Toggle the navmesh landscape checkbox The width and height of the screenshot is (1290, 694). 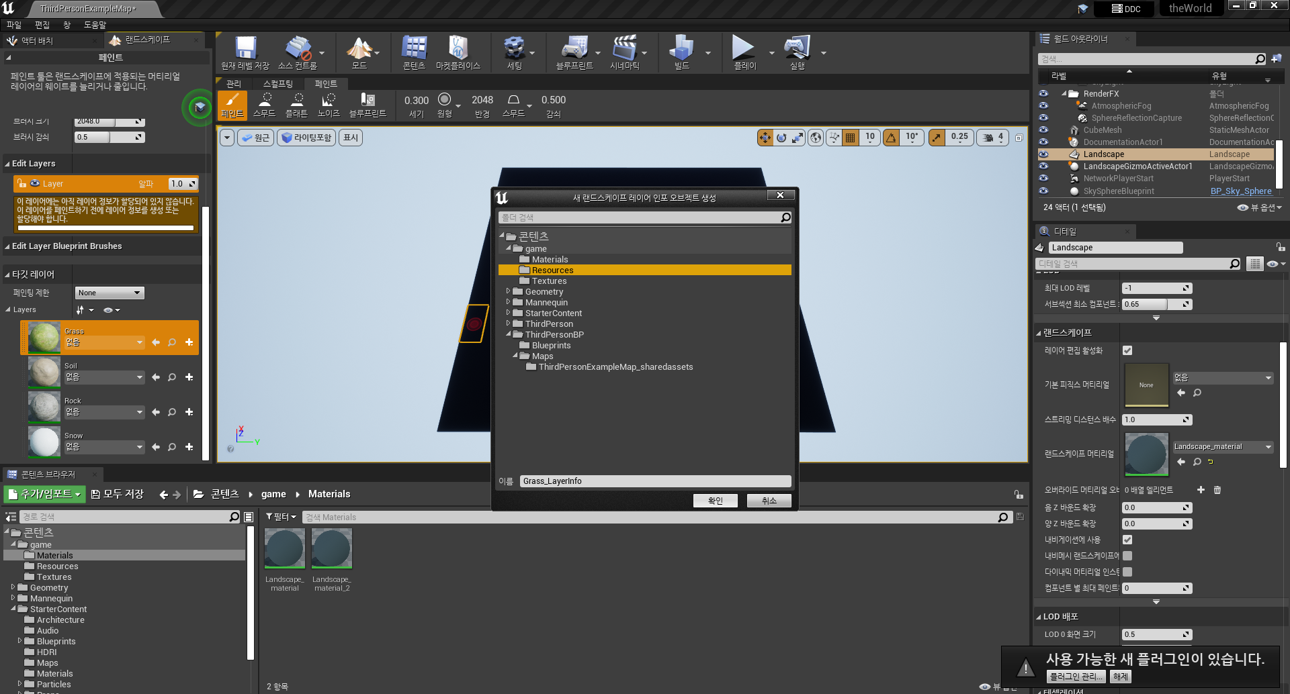[x=1127, y=556]
